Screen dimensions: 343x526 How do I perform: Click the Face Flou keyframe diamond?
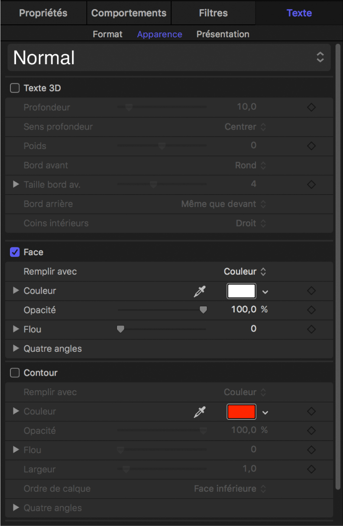click(x=311, y=329)
